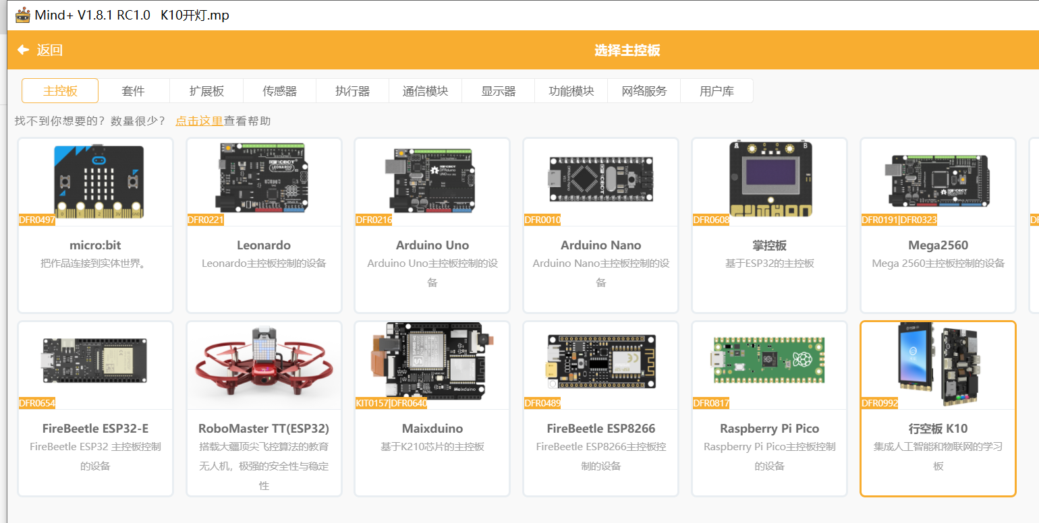The height and width of the screenshot is (523, 1039).
Task: Click the DFR0608 product tag
Action: pos(711,220)
